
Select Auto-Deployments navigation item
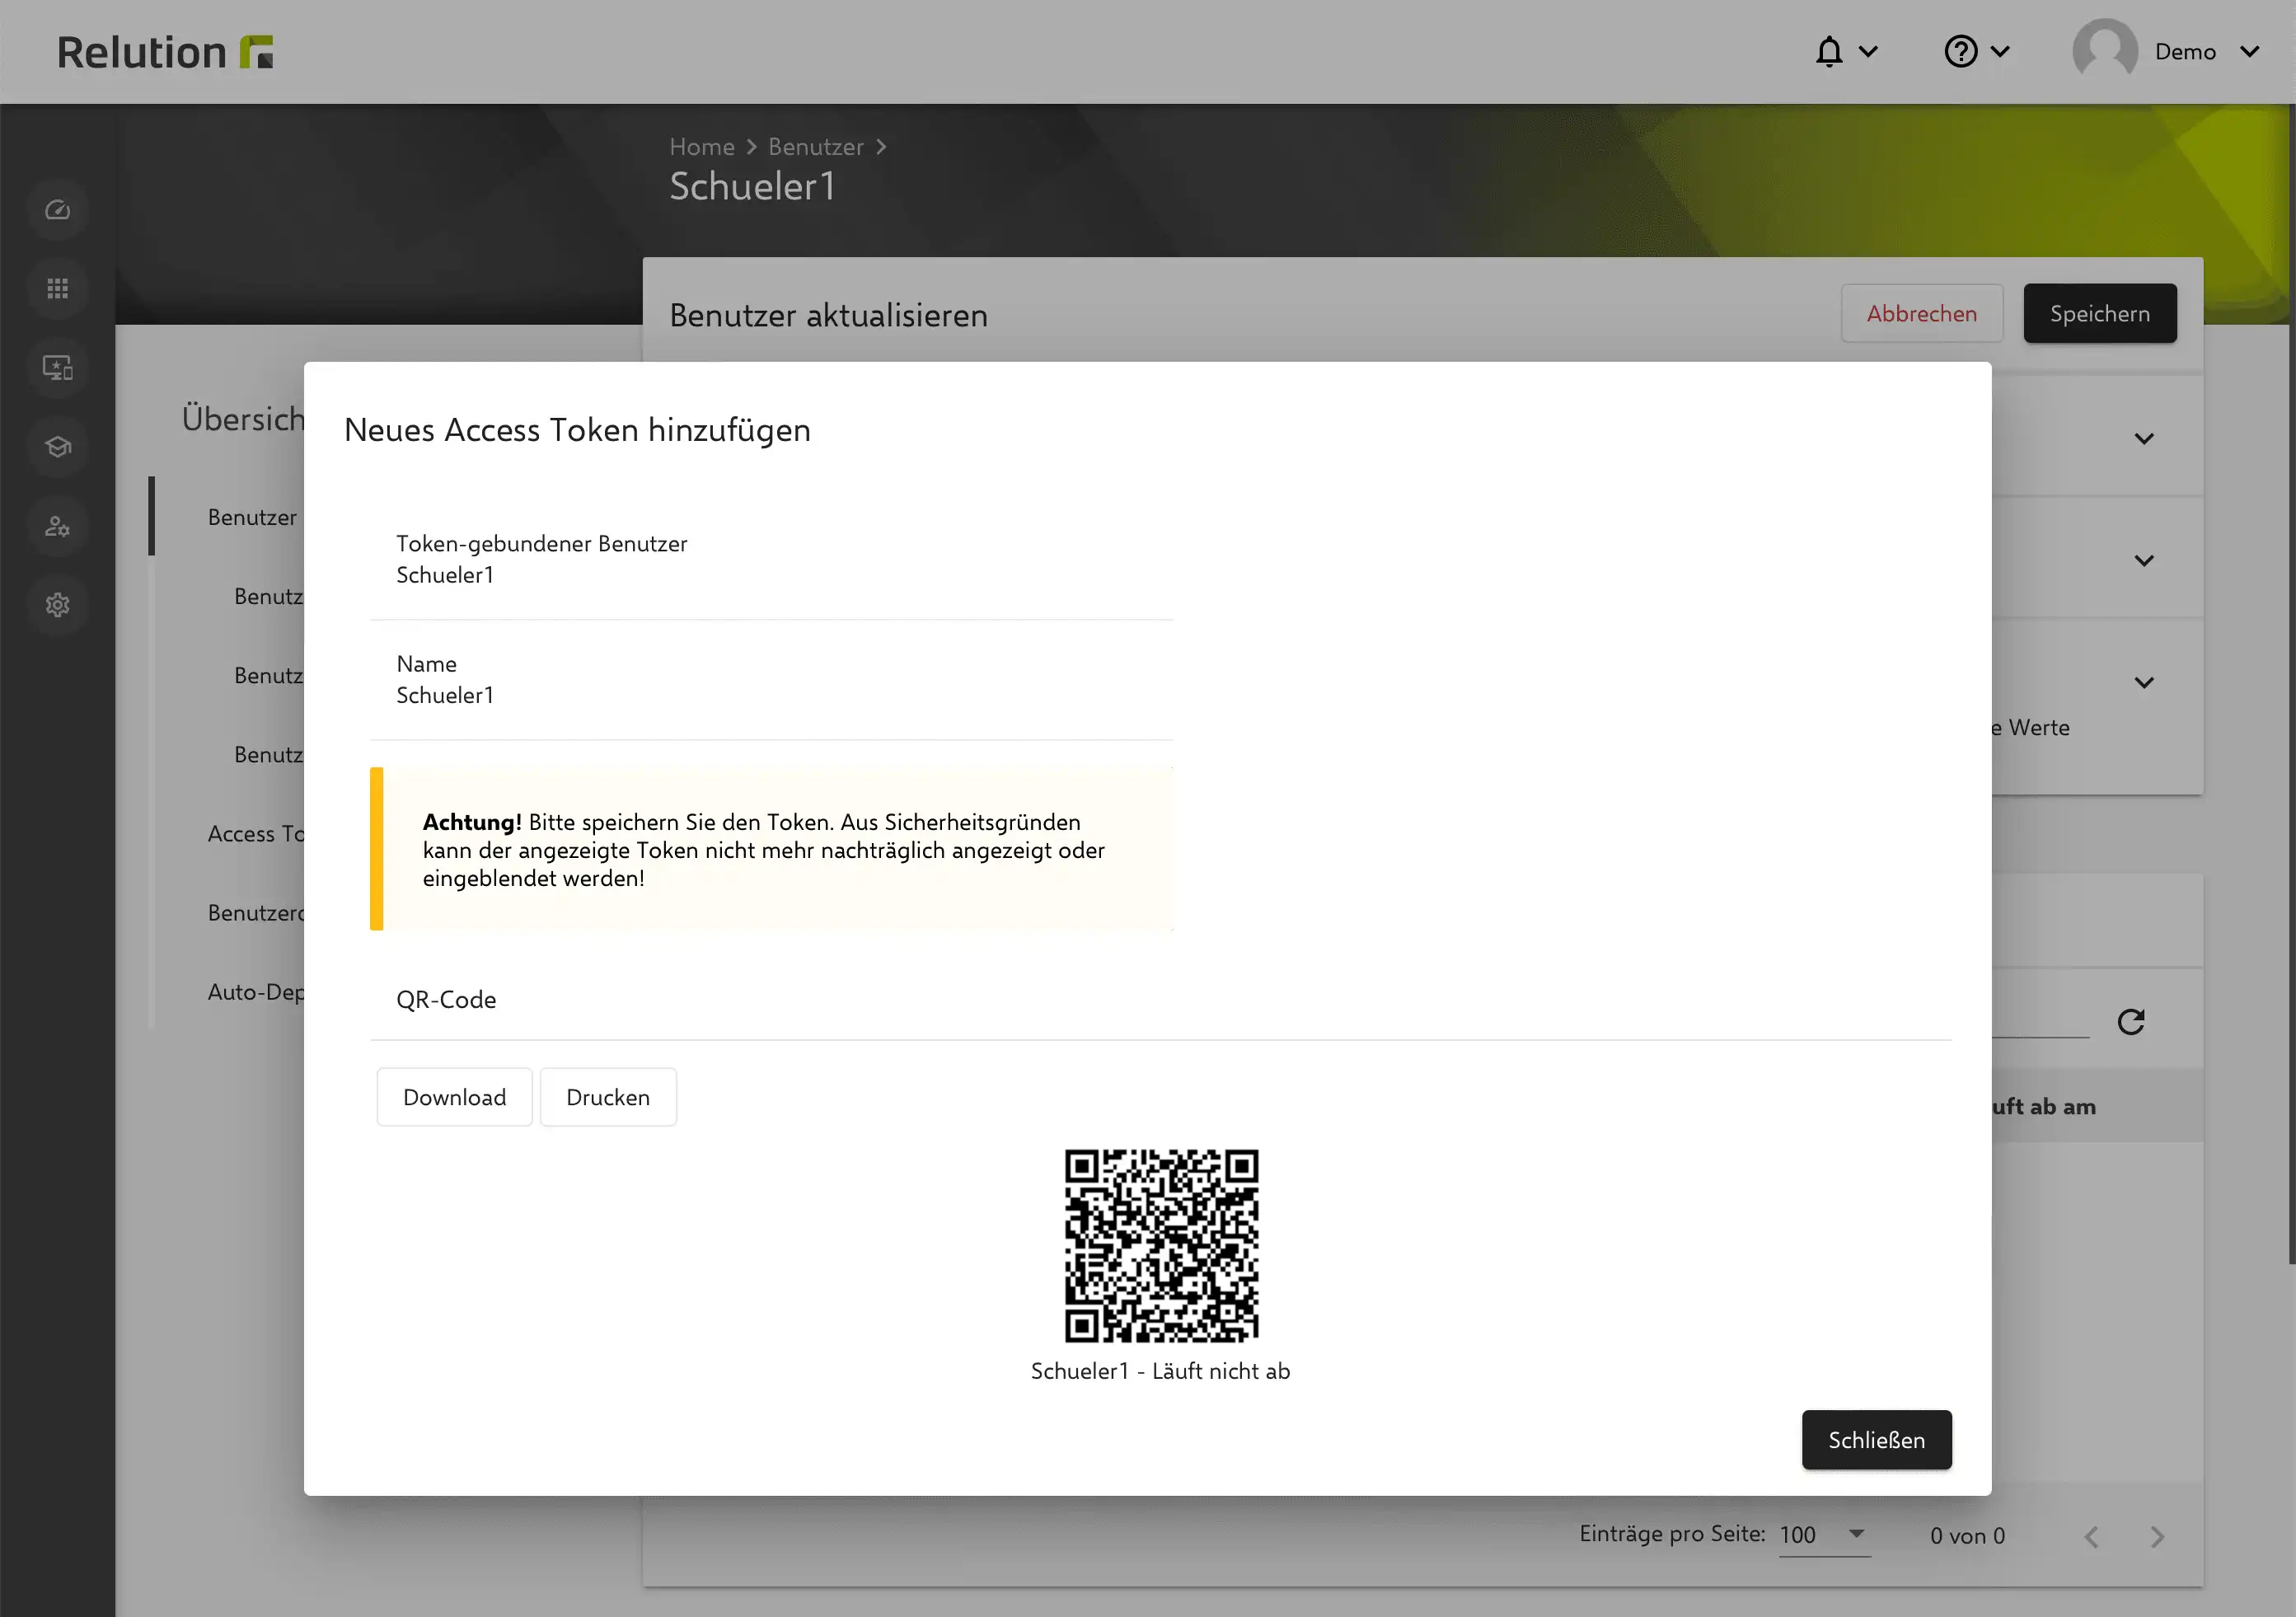click(255, 992)
